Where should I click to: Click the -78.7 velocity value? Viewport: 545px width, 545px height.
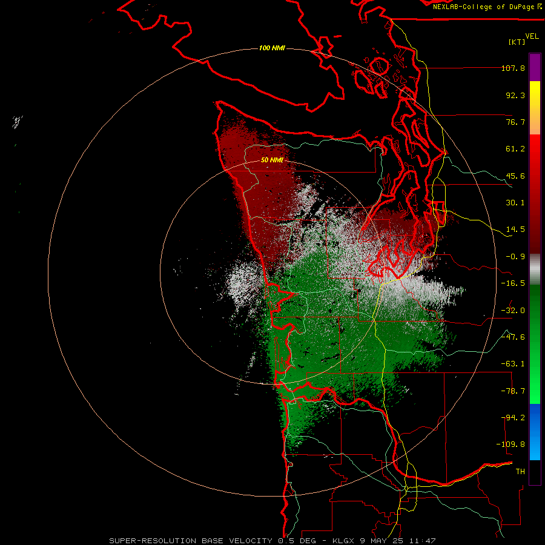click(513, 391)
